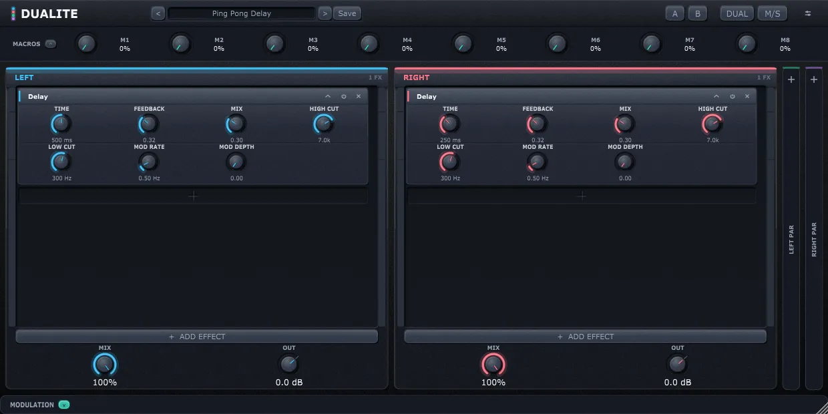Click the M2 macro knob
Viewport: 828px width, 414px height.
[x=180, y=44]
